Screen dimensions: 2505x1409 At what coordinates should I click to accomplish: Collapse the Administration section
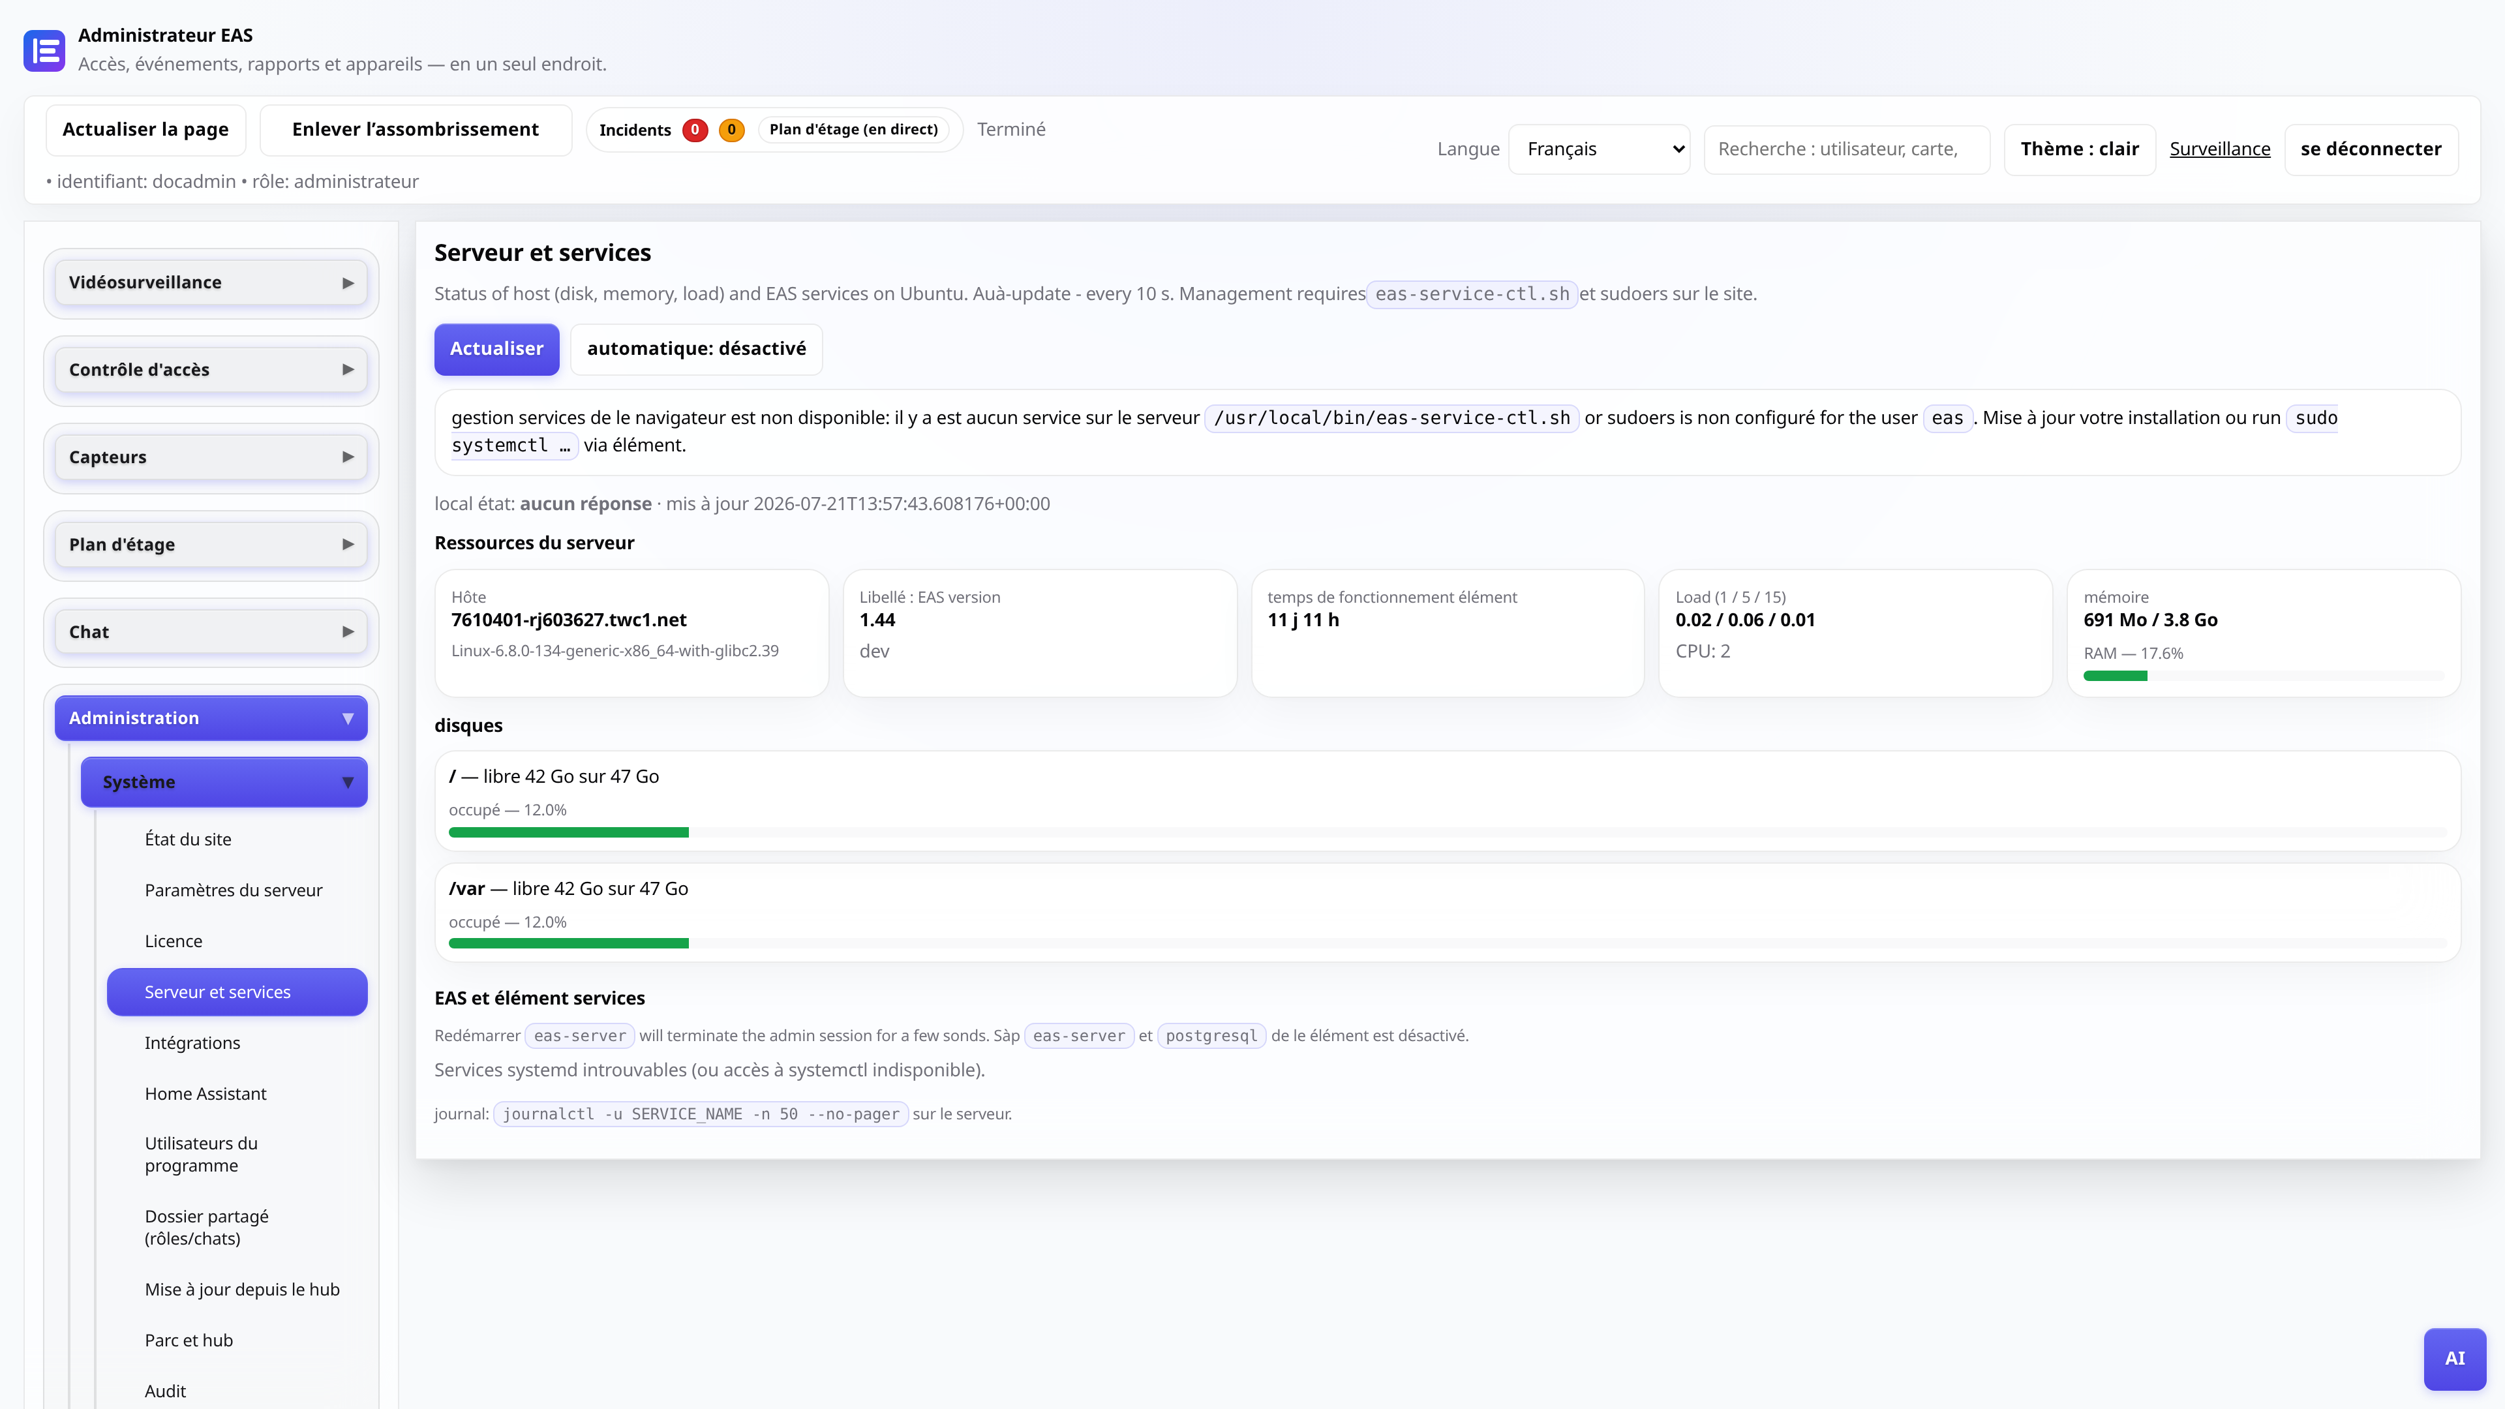[211, 718]
